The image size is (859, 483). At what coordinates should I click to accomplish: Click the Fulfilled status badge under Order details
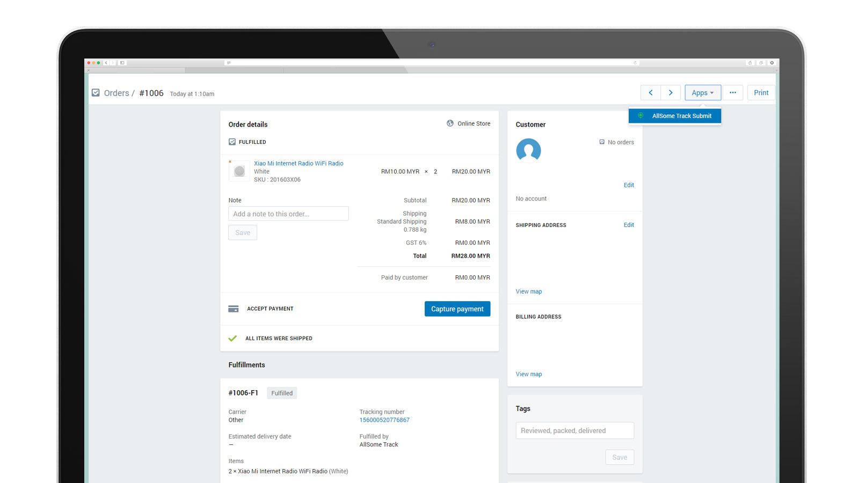click(x=247, y=142)
